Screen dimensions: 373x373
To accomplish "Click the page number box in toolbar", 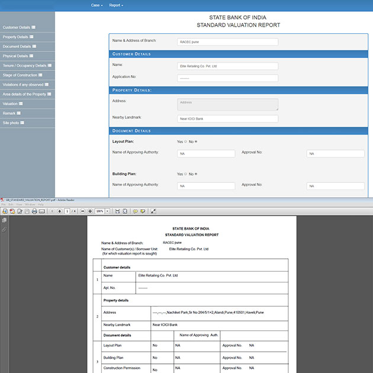I will tap(67, 211).
